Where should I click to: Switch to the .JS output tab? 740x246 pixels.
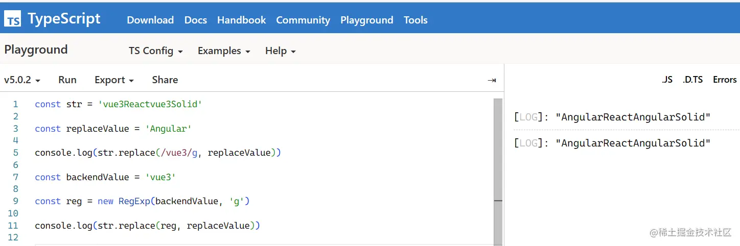pyautogui.click(x=667, y=80)
